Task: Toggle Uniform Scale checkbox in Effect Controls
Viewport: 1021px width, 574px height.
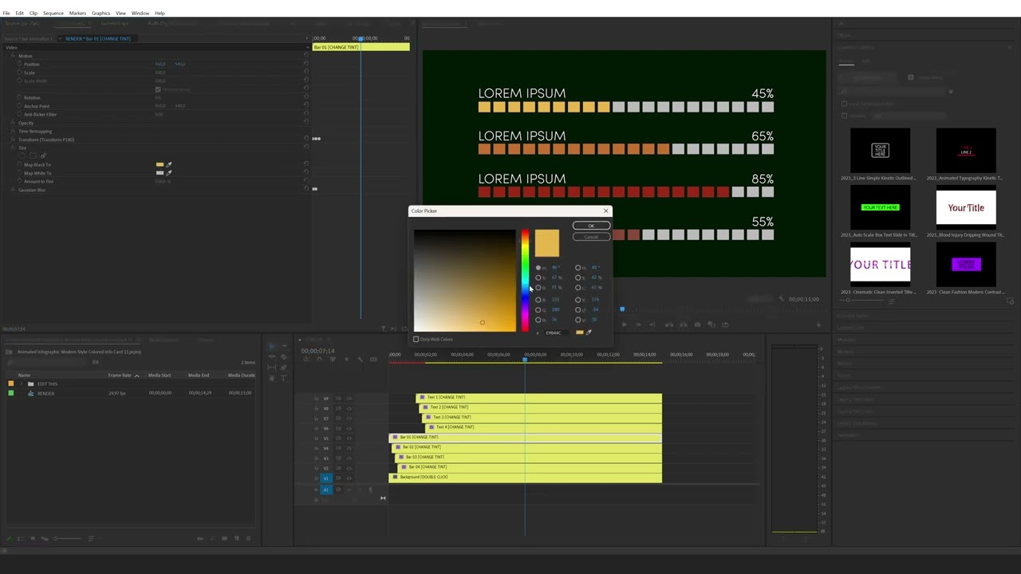Action: point(158,89)
